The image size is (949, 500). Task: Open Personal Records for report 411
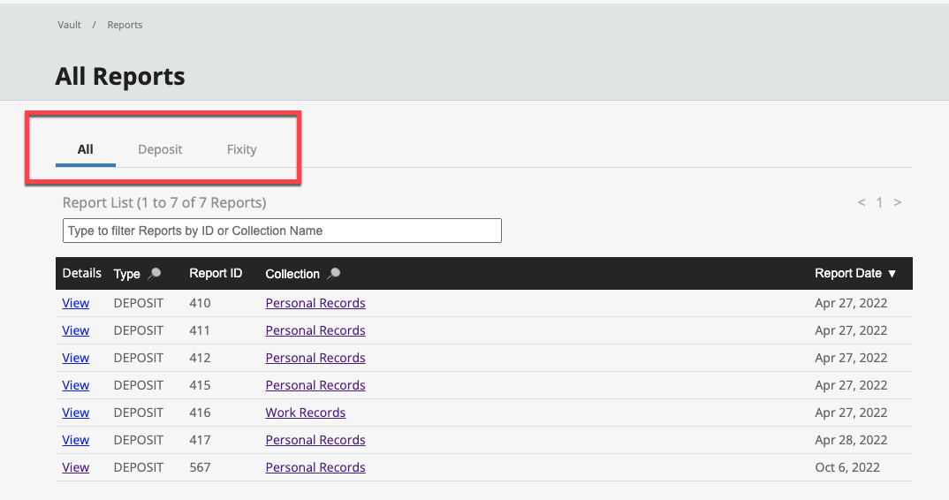click(315, 330)
